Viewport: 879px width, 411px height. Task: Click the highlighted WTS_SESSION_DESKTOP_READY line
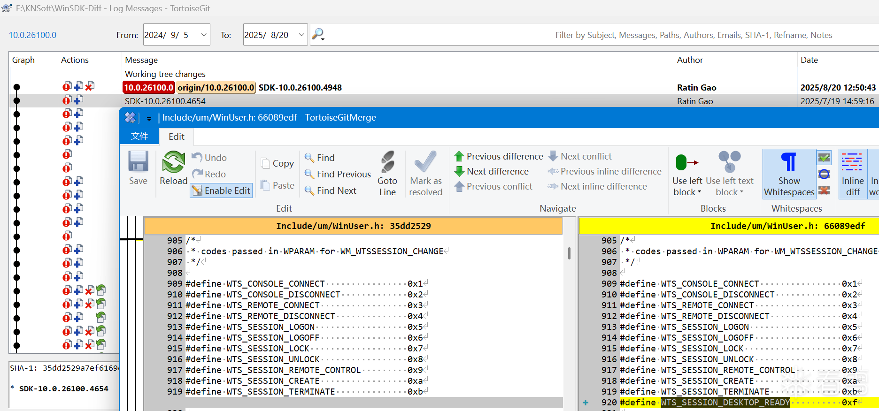coord(749,403)
